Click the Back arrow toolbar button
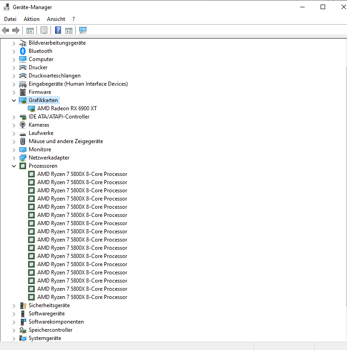The width and height of the screenshot is (347, 350). [x=5, y=30]
